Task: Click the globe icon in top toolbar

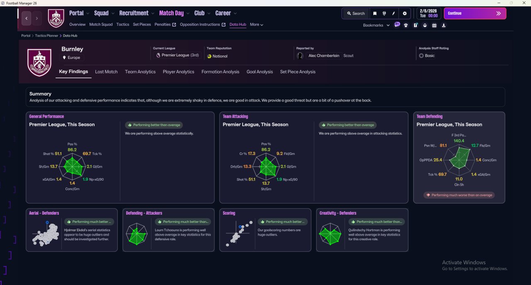Action: pos(384,13)
